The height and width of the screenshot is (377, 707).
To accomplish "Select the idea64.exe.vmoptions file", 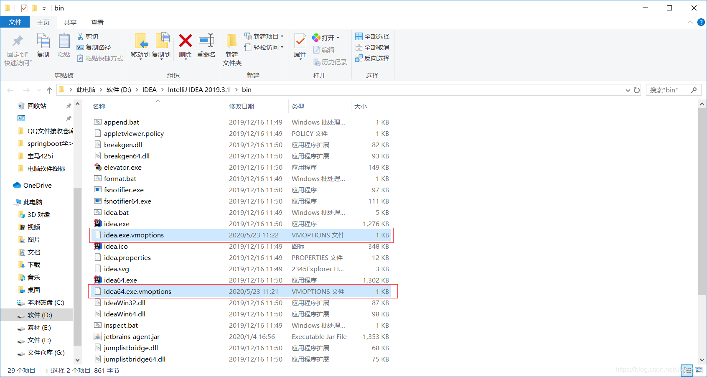I will (242, 292).
